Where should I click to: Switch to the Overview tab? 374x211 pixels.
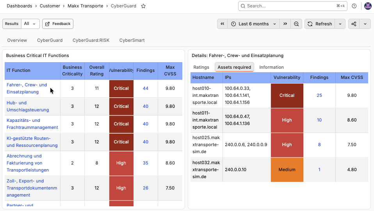[x=17, y=40]
